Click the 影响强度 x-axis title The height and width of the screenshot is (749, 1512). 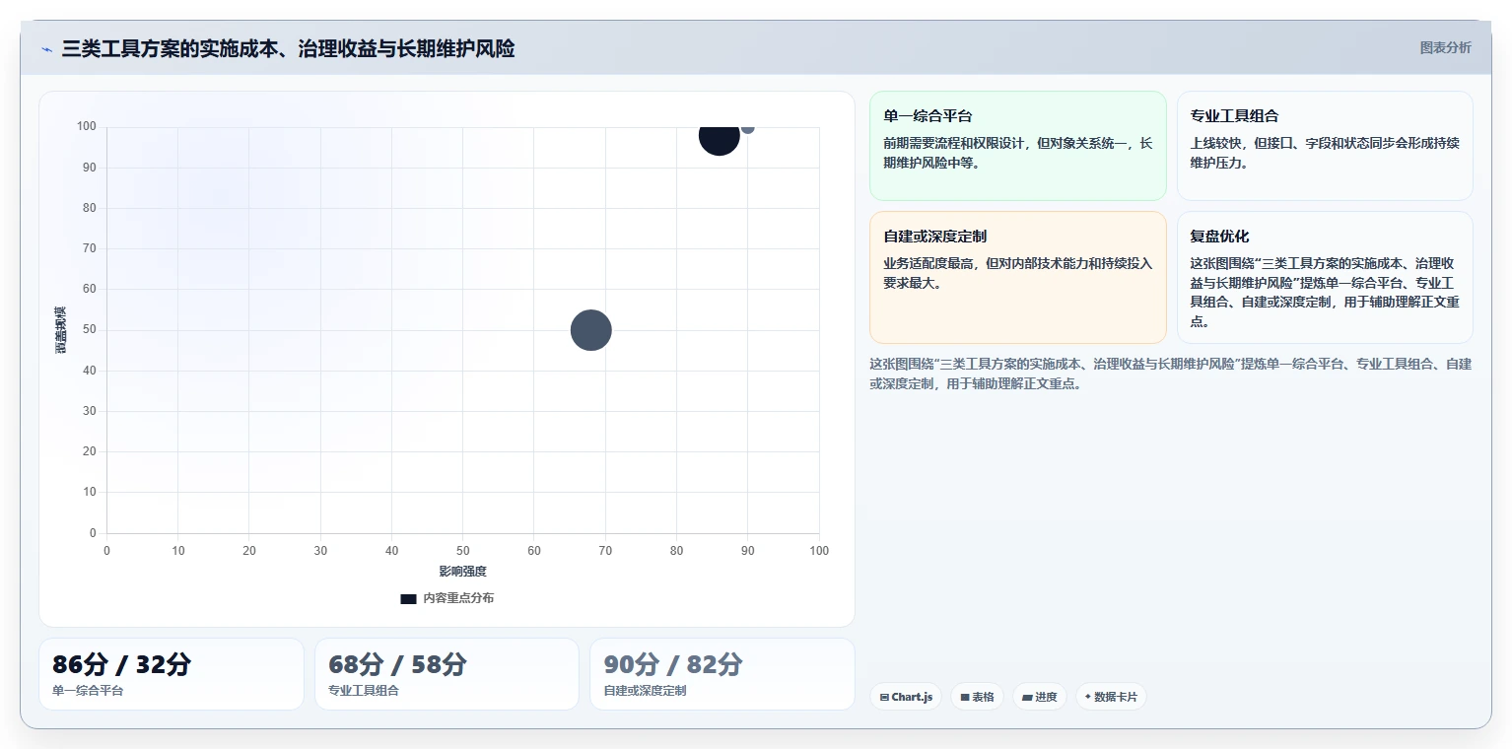click(x=462, y=572)
